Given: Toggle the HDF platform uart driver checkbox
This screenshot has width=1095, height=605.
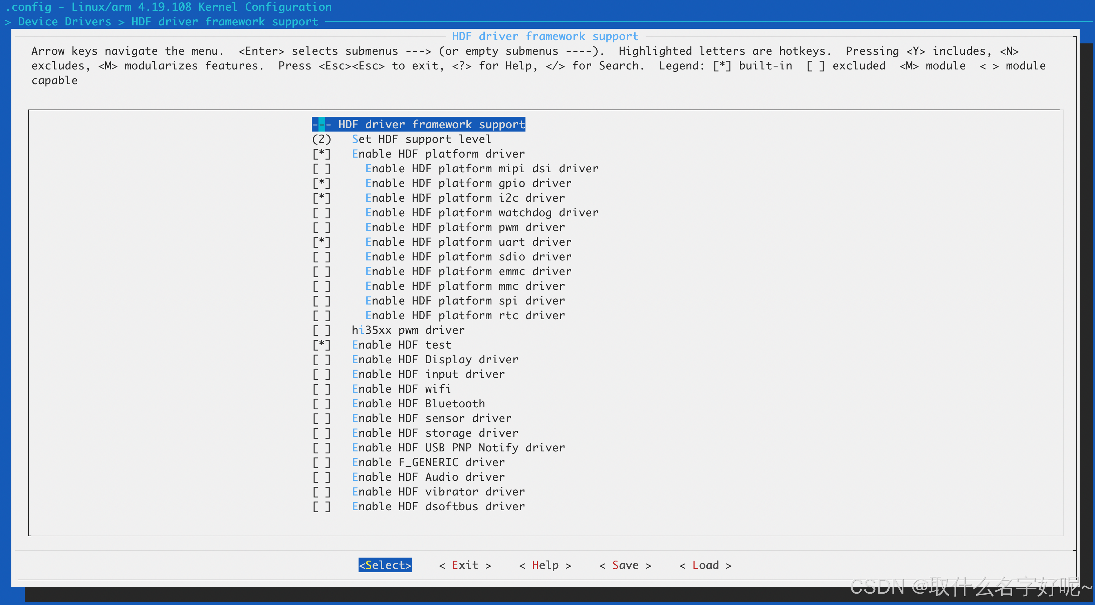Looking at the screenshot, I should point(321,242).
